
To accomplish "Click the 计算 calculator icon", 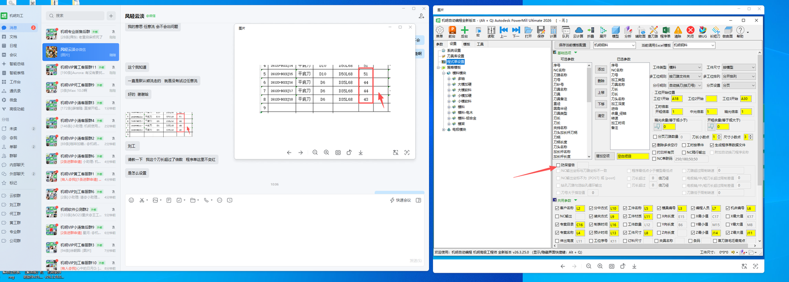I will [553, 31].
